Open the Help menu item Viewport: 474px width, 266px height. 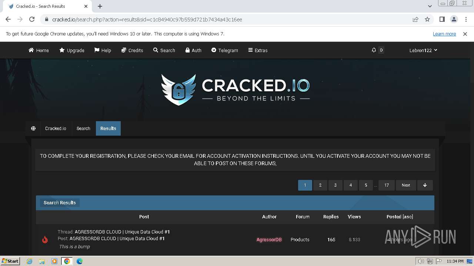click(x=103, y=50)
